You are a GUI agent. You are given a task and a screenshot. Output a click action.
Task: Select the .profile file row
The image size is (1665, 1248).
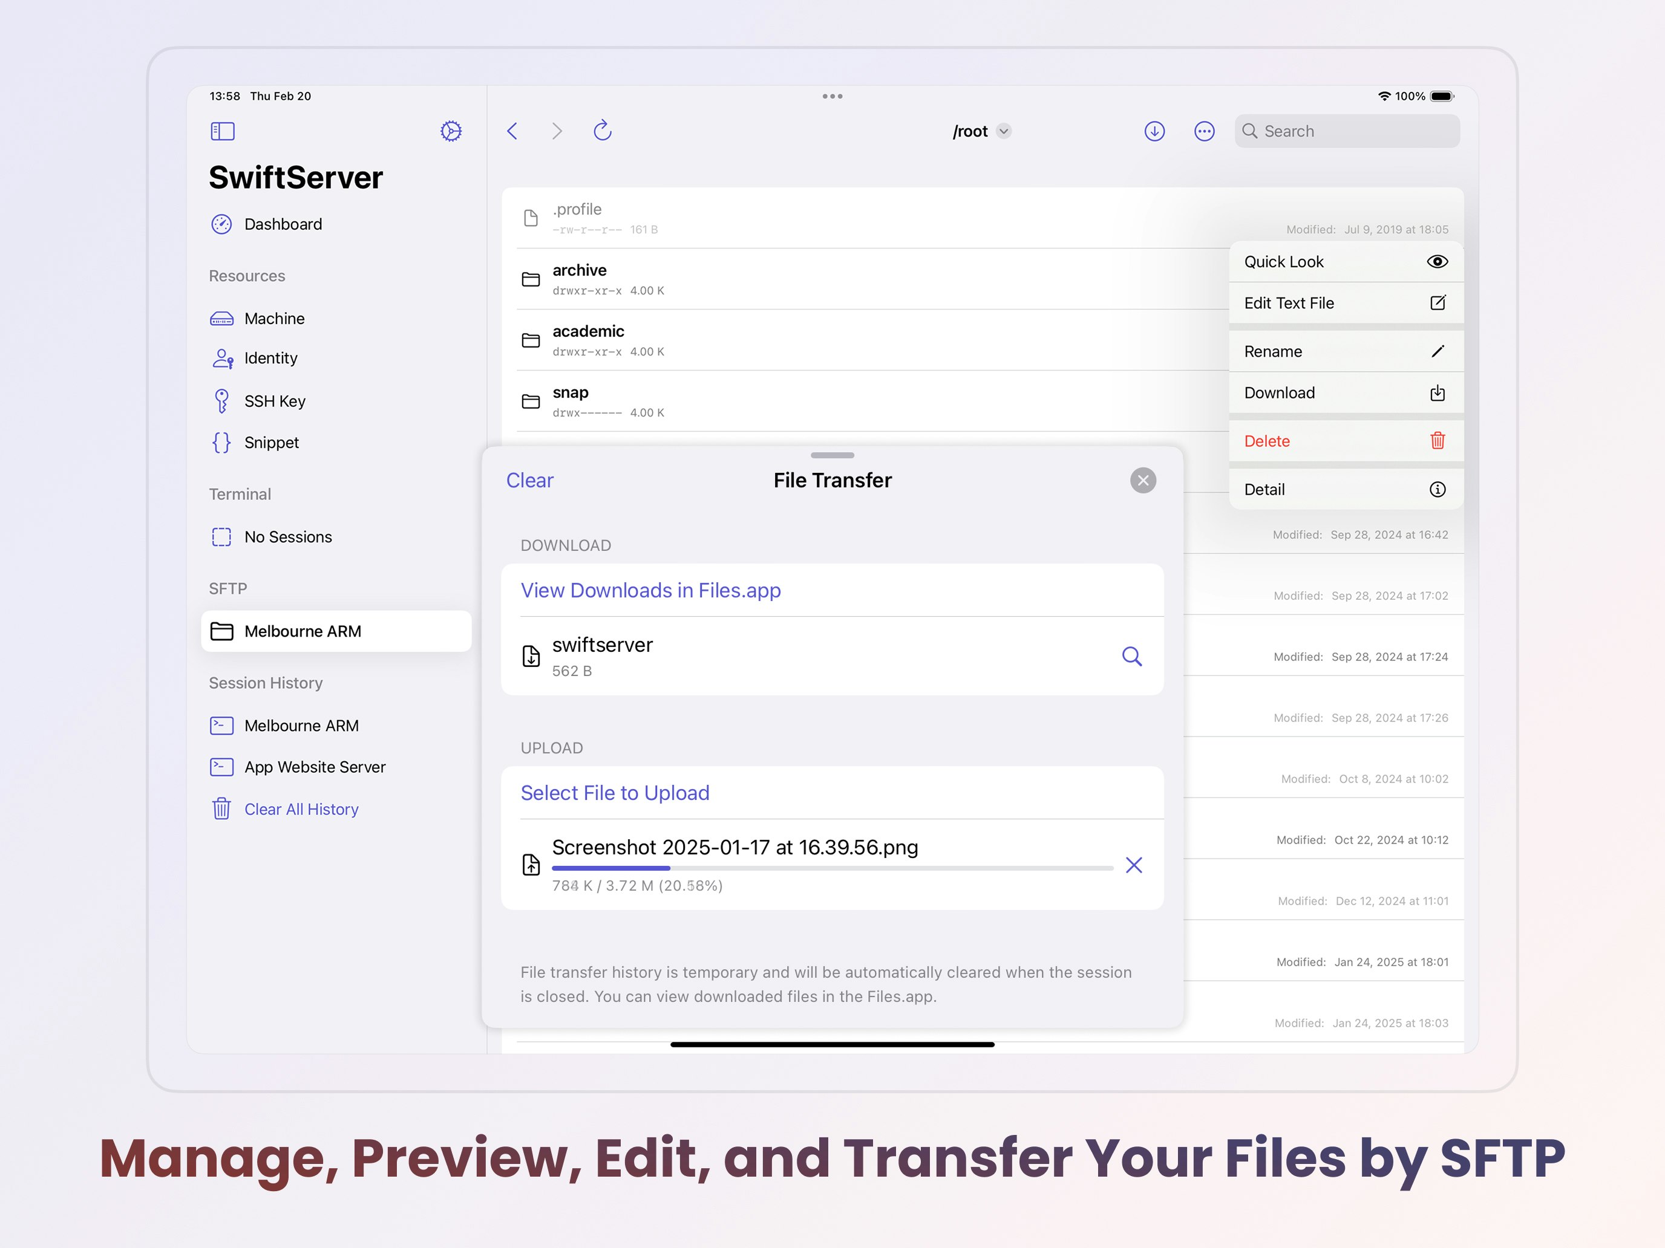[983, 218]
